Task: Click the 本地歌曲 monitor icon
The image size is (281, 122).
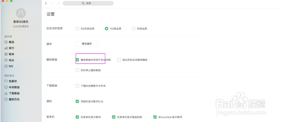Action: click(6, 87)
